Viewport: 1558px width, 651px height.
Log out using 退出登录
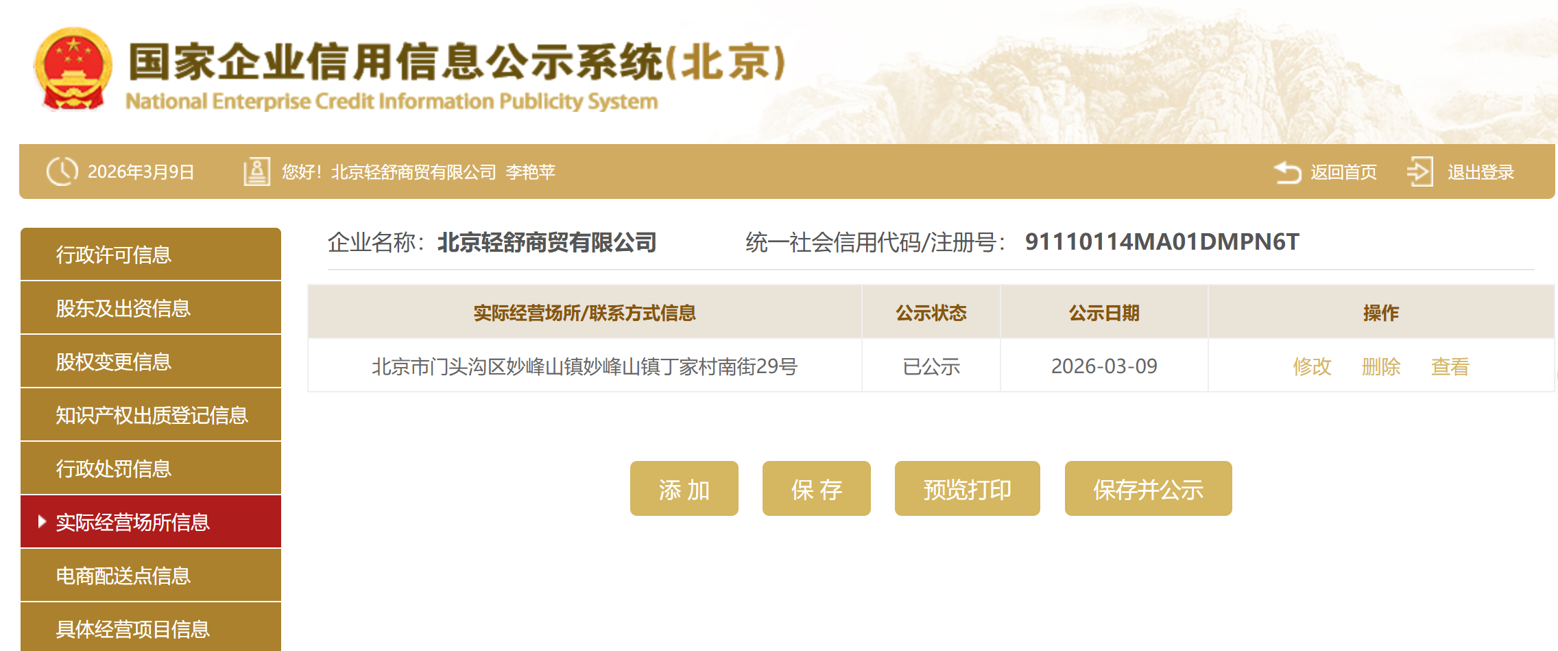click(1481, 171)
